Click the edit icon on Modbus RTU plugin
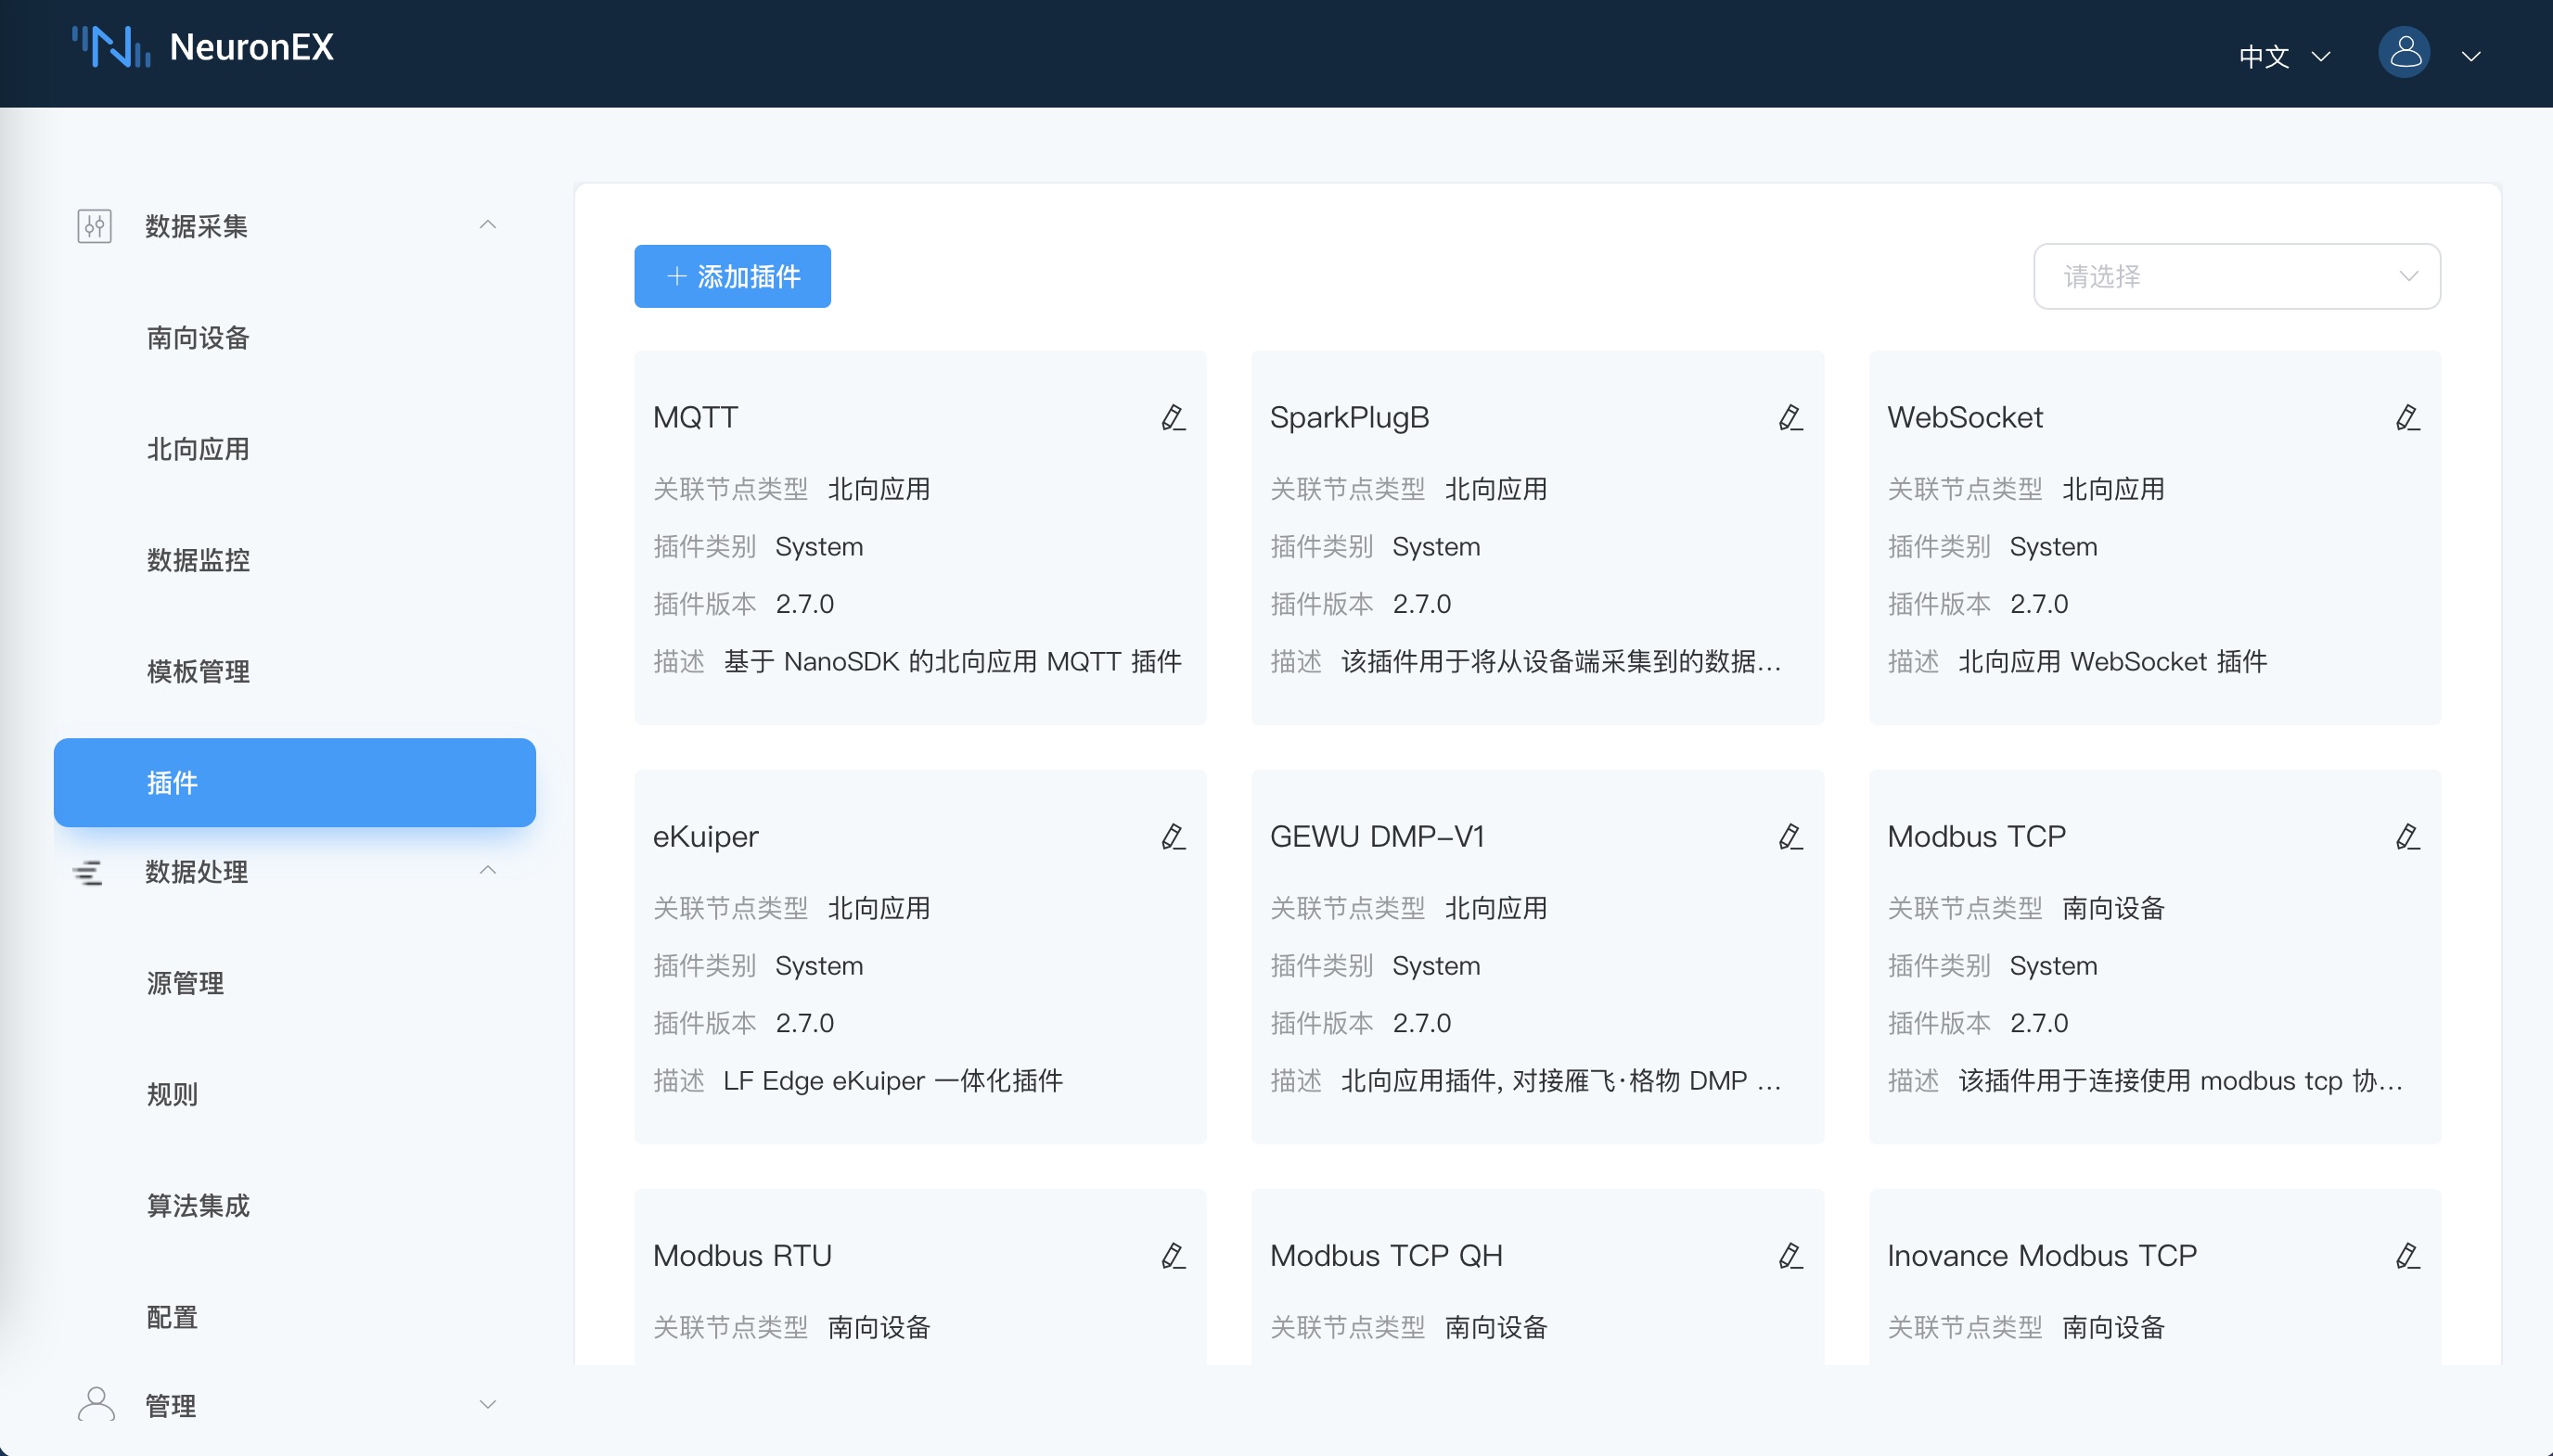This screenshot has width=2553, height=1456. click(1173, 1255)
